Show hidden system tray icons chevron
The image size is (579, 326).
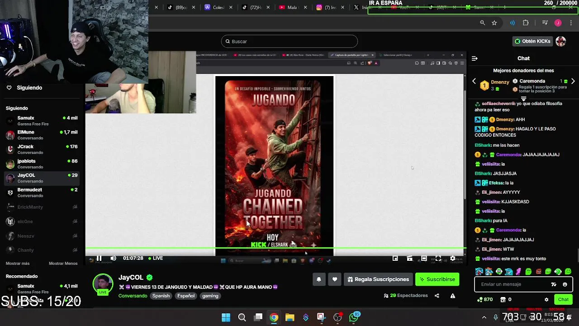(484, 317)
